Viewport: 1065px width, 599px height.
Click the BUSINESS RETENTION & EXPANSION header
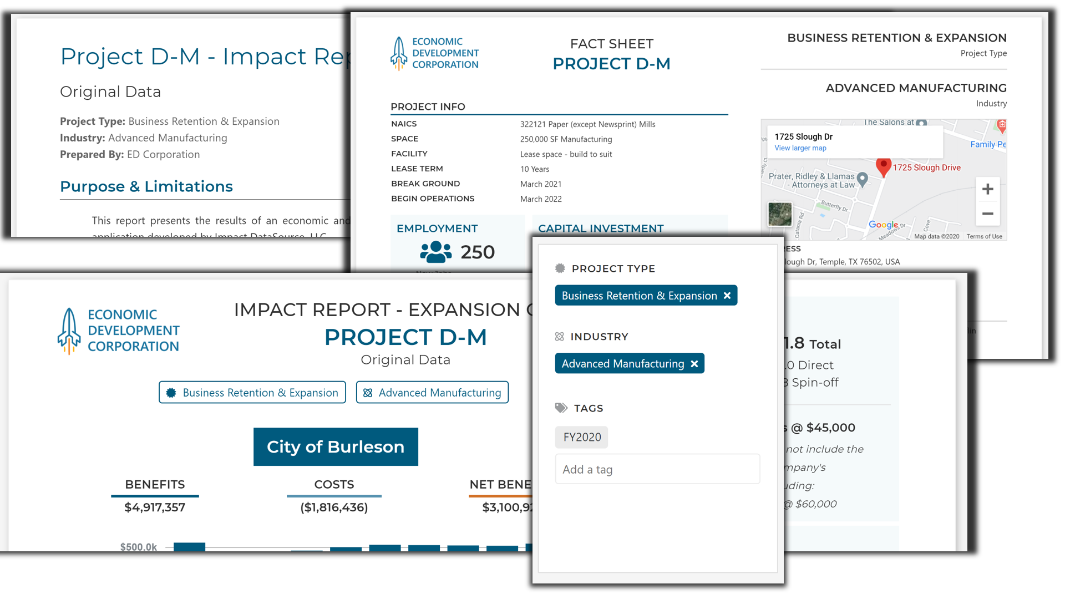coord(897,38)
